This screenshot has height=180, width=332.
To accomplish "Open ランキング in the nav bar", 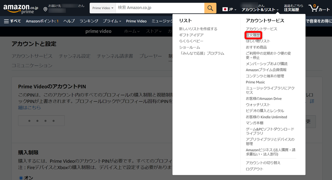I will tap(89, 21).
